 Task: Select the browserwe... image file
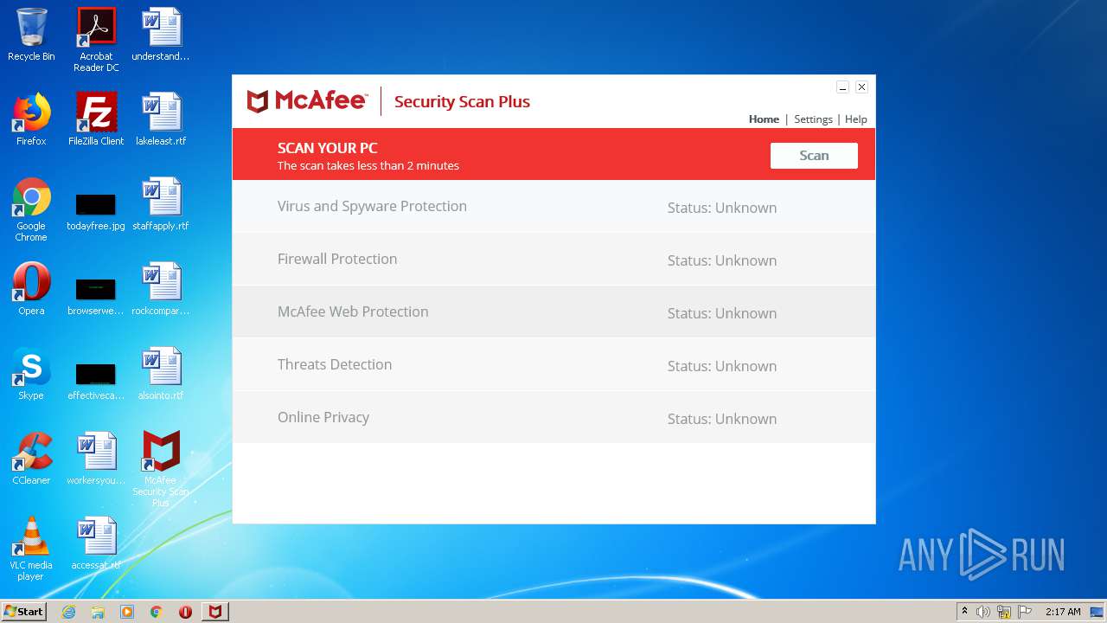[x=96, y=296]
